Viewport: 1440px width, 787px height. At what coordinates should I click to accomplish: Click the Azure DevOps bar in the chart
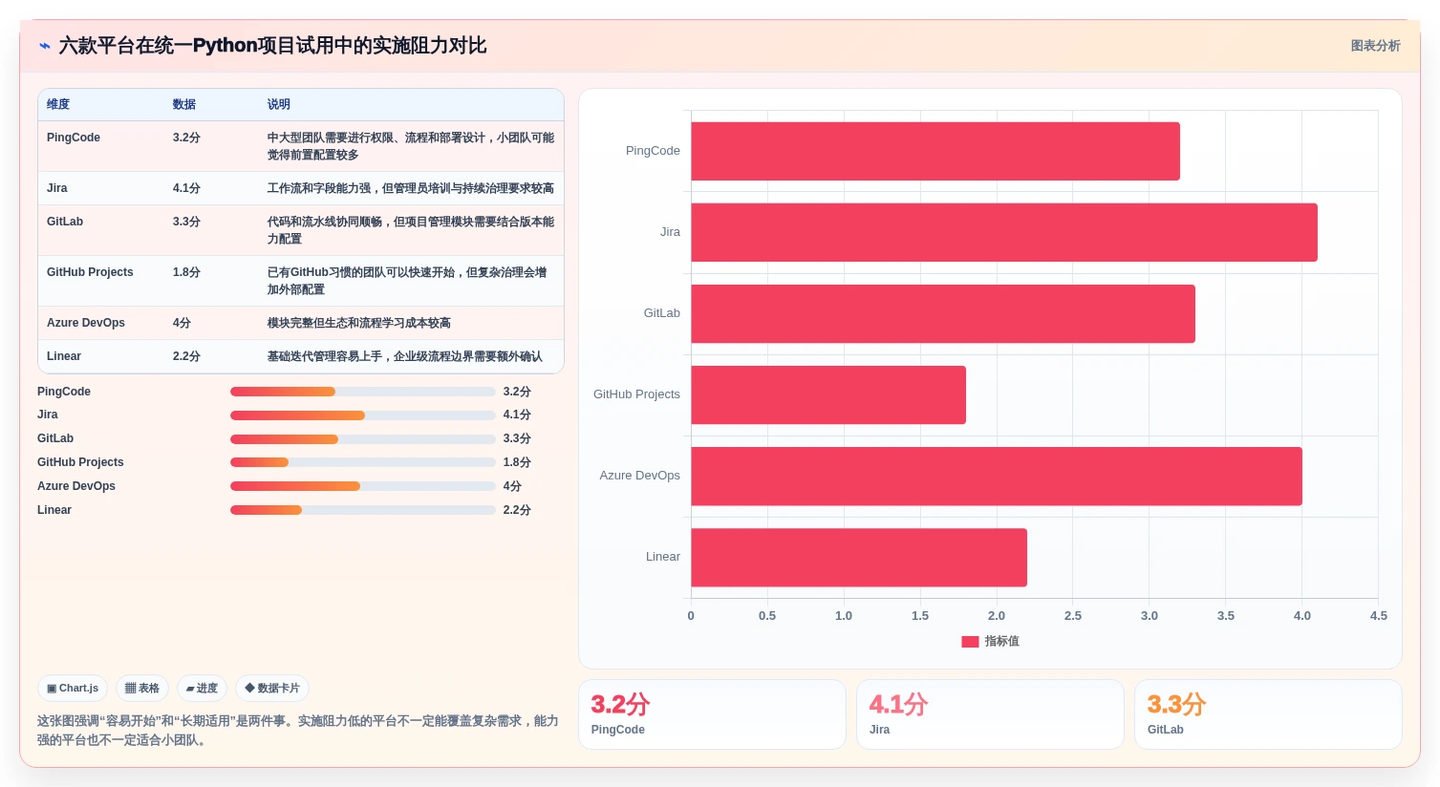coord(997,476)
